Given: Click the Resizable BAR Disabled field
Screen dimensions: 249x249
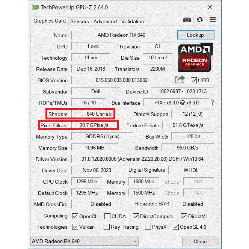Looking at the screenshot, I should click(193, 204).
